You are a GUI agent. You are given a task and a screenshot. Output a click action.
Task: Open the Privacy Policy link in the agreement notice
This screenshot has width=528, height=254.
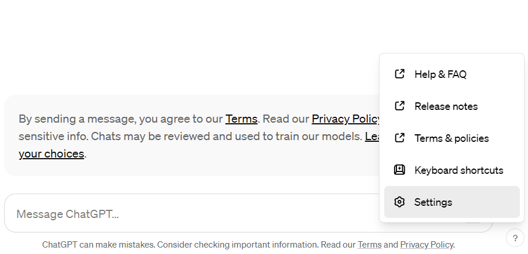tap(345, 119)
